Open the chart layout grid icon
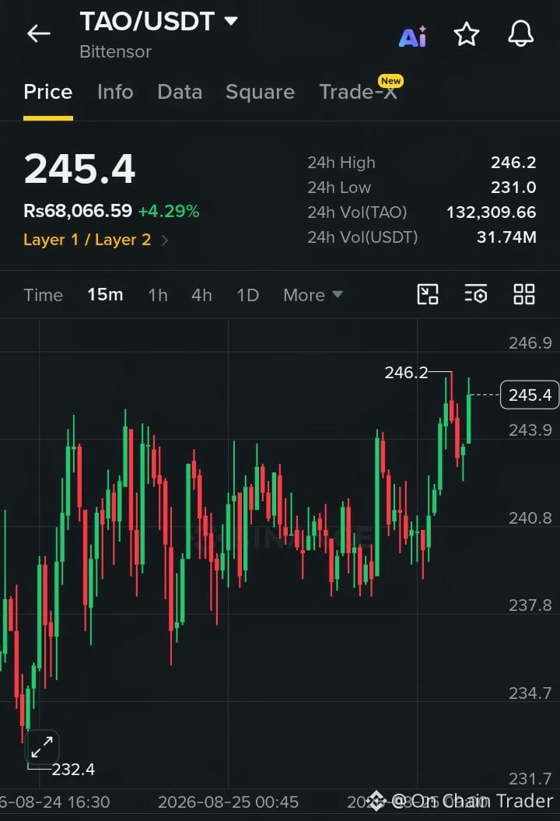 pos(524,294)
